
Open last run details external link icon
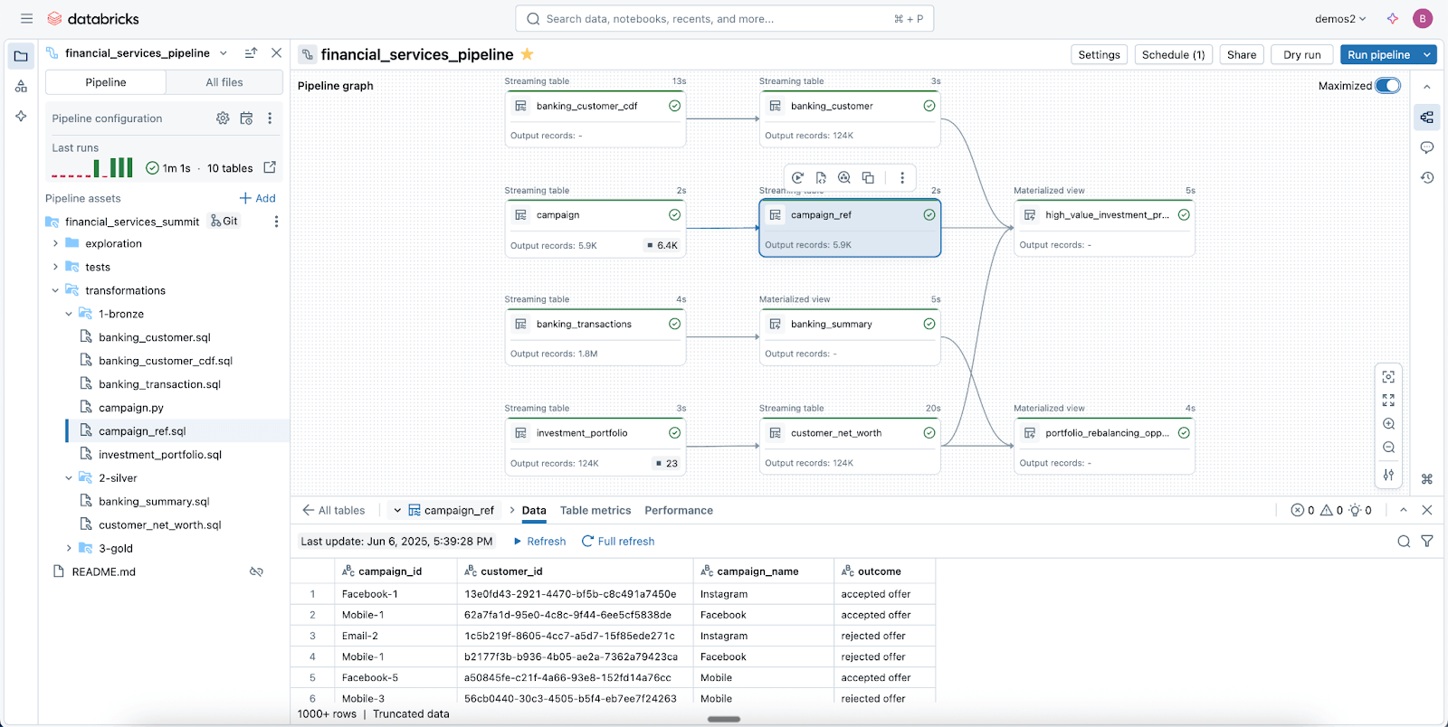tap(270, 167)
